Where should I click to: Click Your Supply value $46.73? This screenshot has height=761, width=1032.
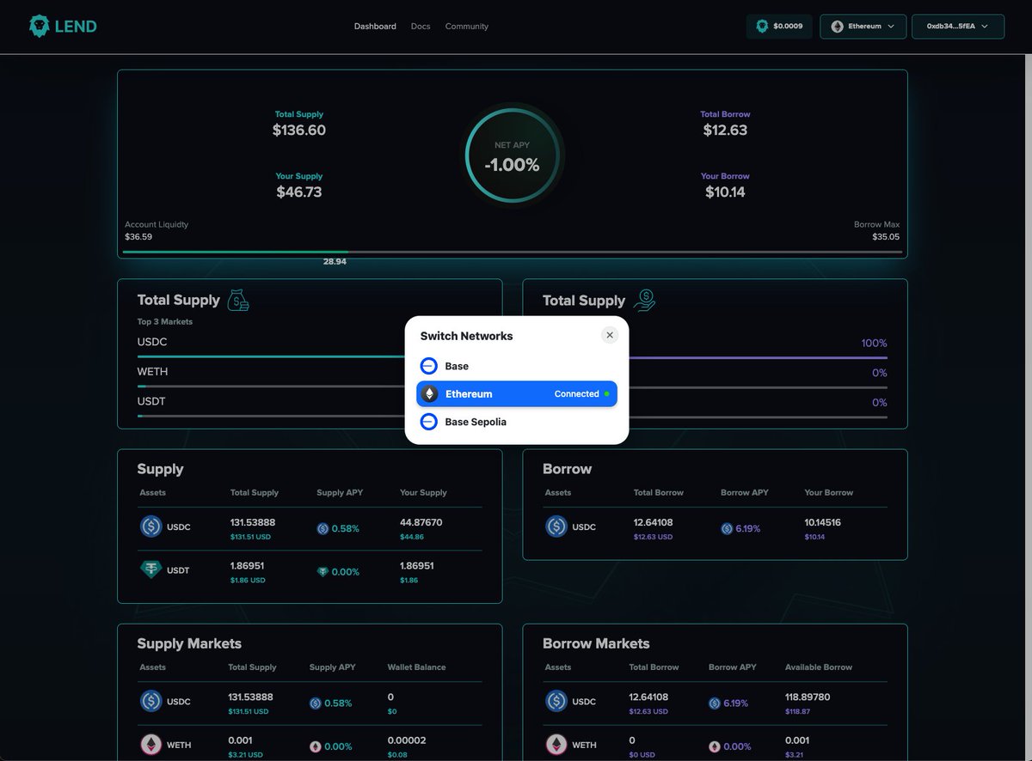[x=299, y=192]
